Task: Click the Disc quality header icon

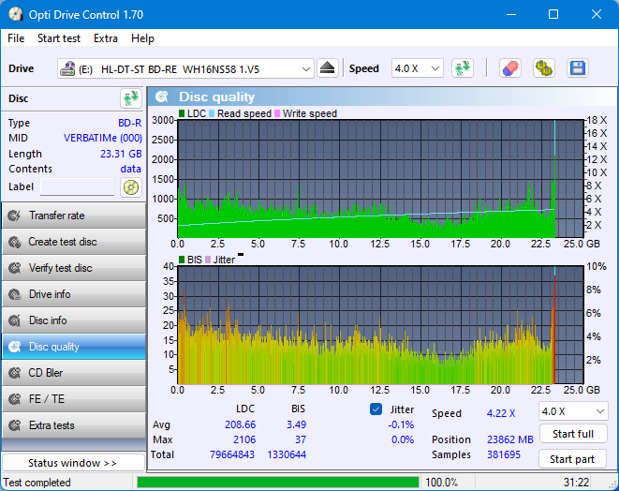Action: click(161, 97)
